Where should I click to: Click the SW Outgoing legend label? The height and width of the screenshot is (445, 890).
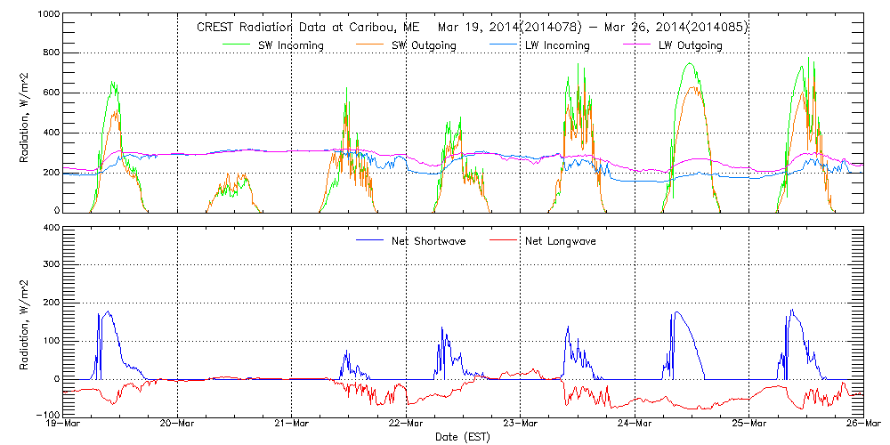(x=426, y=44)
